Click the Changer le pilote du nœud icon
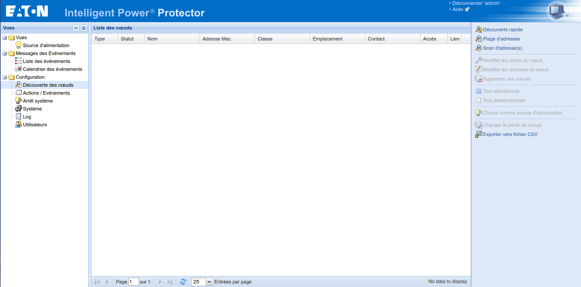Screen dimensions: 581x287 coord(479,125)
